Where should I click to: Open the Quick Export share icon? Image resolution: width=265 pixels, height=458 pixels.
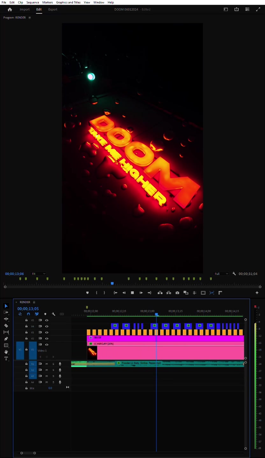236,9
